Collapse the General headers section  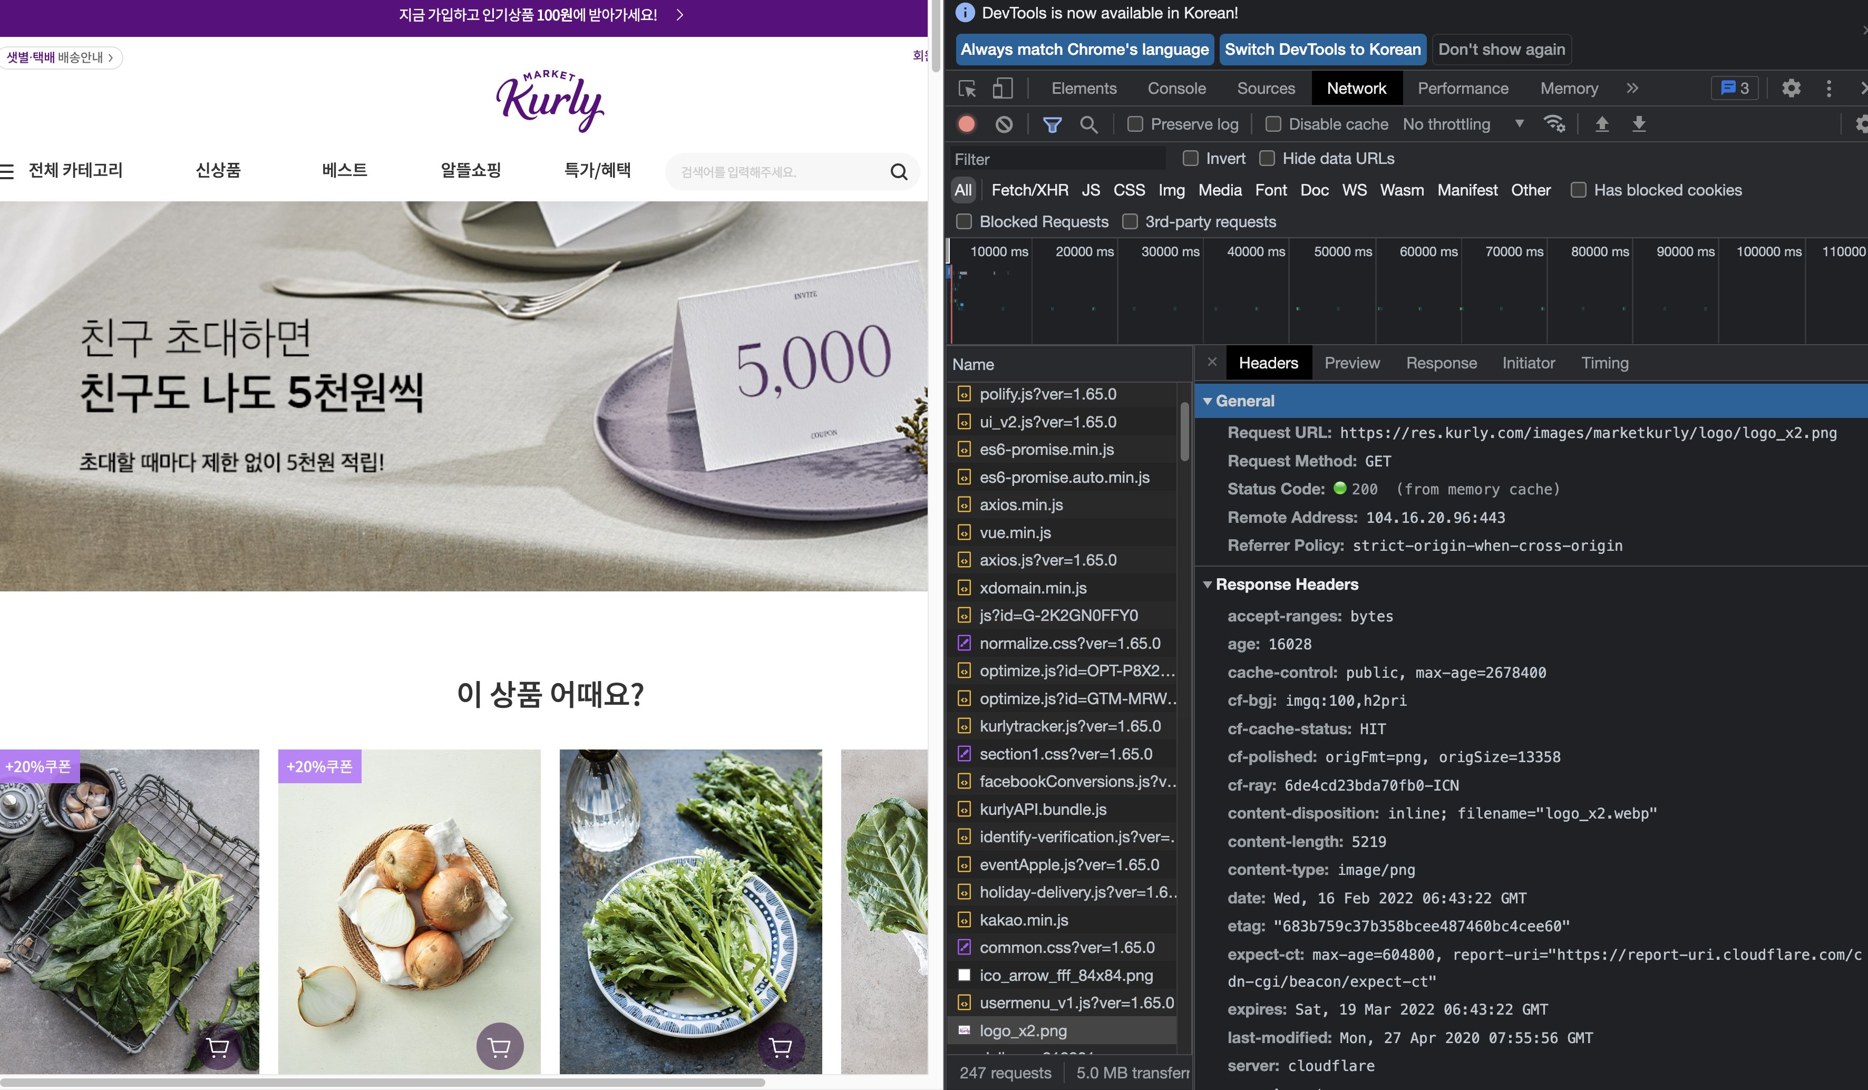pos(1208,401)
